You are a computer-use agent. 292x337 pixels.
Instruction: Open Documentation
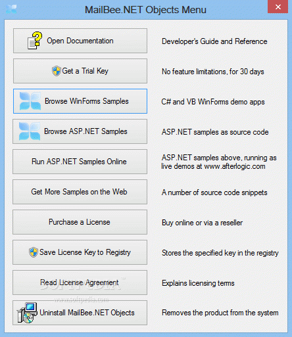(80, 41)
